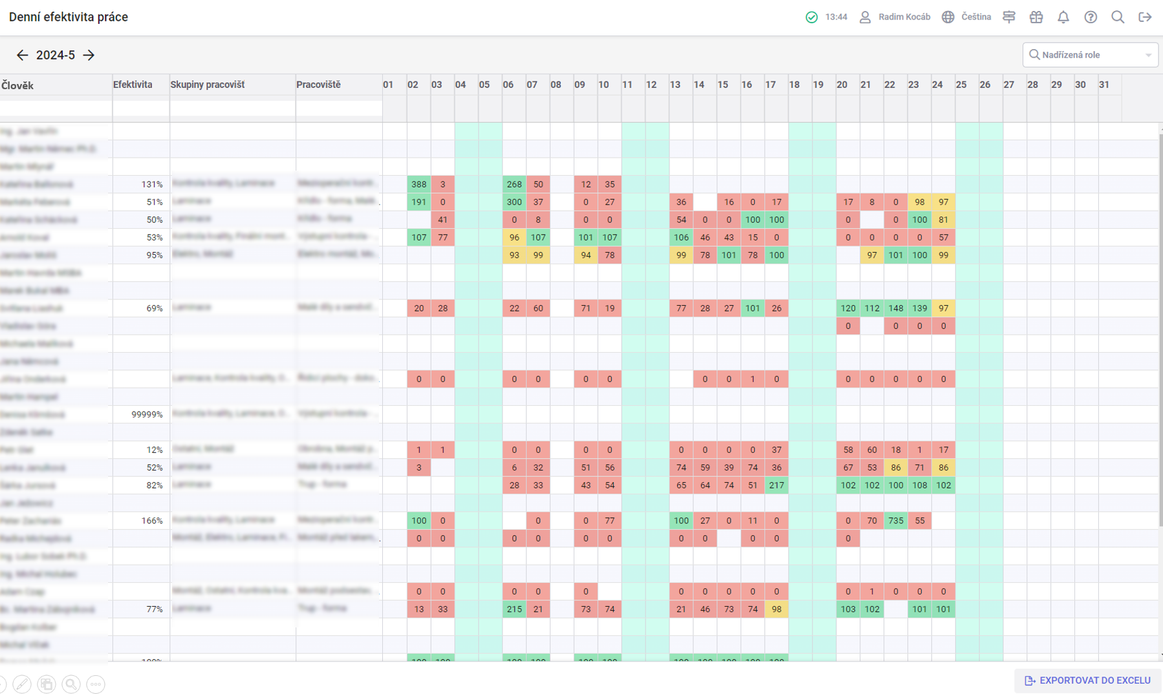Click the green status check icon
Image resolution: width=1163 pixels, height=694 pixels.
point(811,17)
